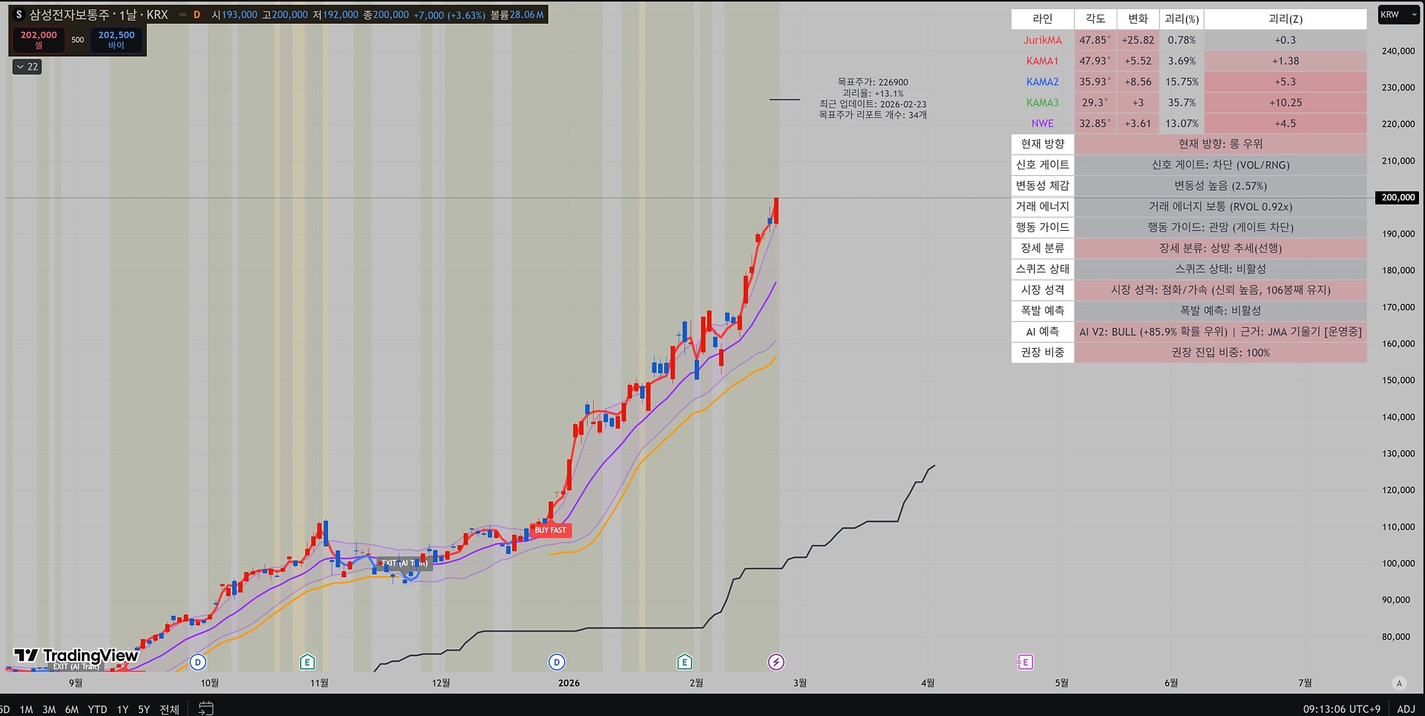The image size is (1425, 716).
Task: Click the KAMA2 row label in the table
Action: [1043, 82]
